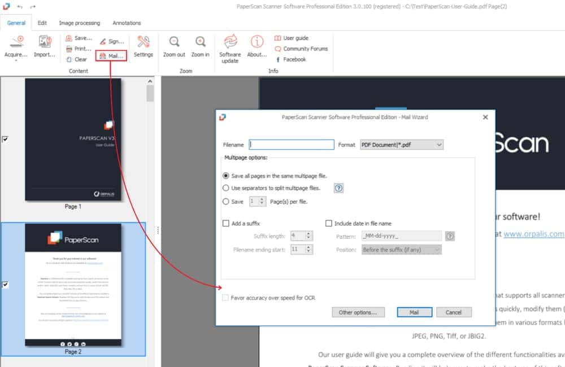Switch to the Edit tab
The height and width of the screenshot is (367, 565).
42,23
